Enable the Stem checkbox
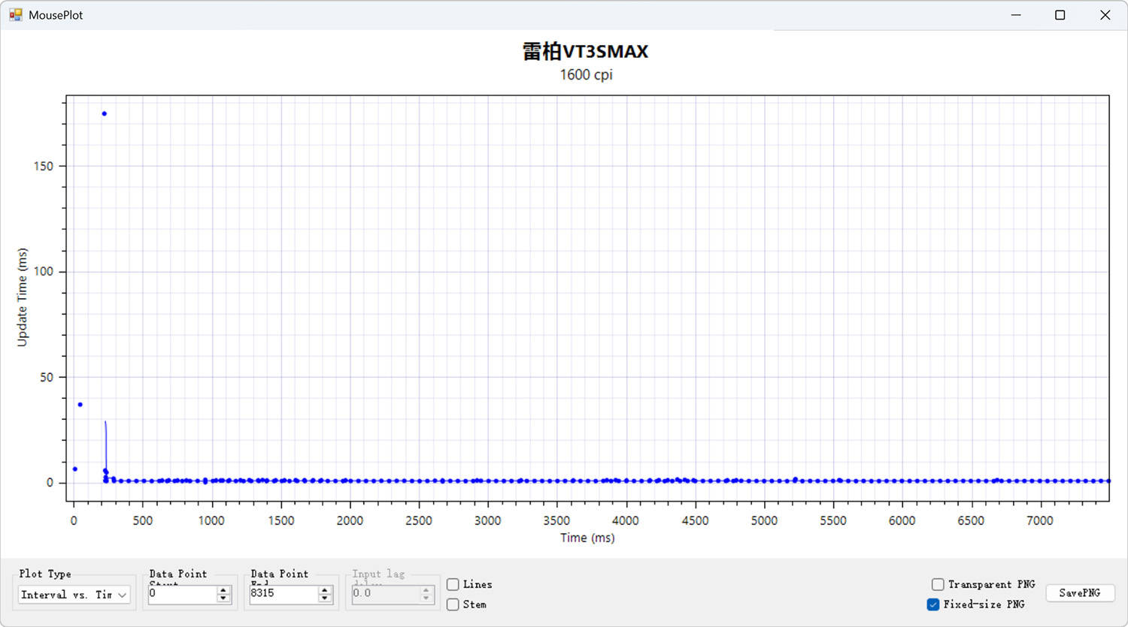Screen dimensions: 1128x627 tap(453, 604)
